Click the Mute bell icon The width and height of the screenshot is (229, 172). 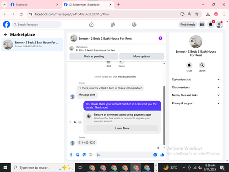pos(189,65)
